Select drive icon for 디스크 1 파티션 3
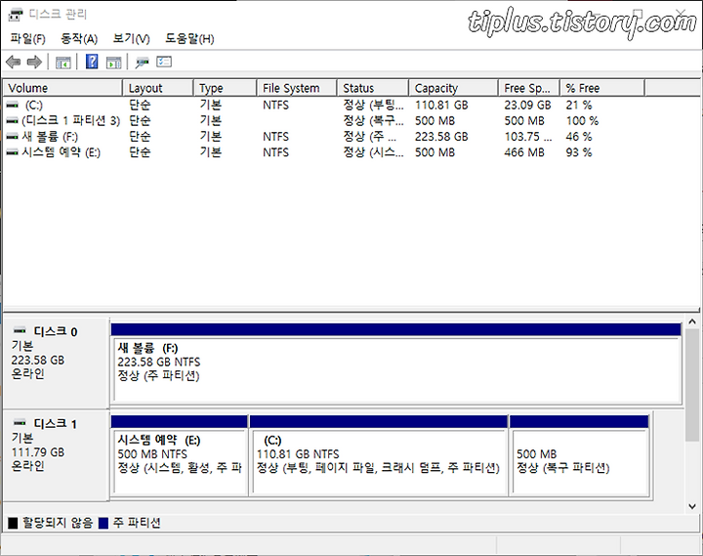Viewport: 703px width, 556px height. 13,121
